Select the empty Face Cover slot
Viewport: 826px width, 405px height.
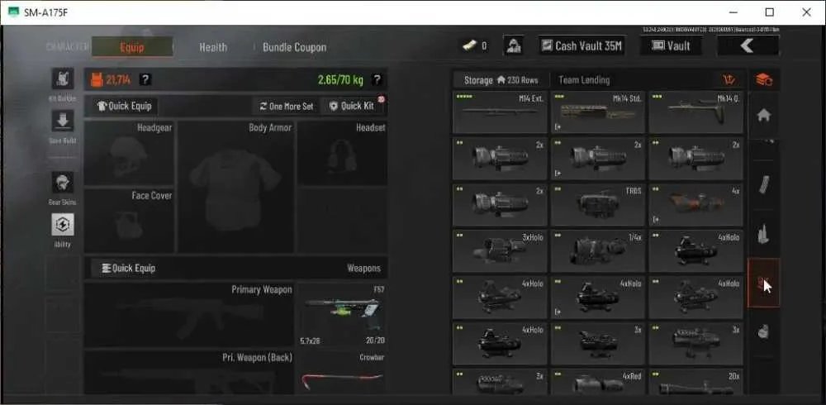[x=129, y=221]
